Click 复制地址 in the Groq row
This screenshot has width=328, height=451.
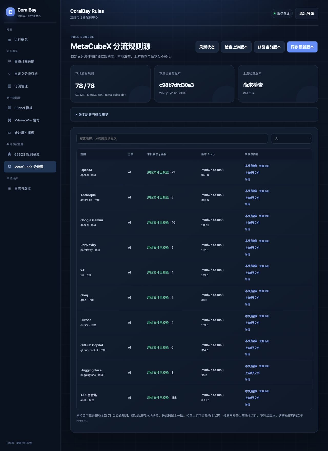point(264,291)
